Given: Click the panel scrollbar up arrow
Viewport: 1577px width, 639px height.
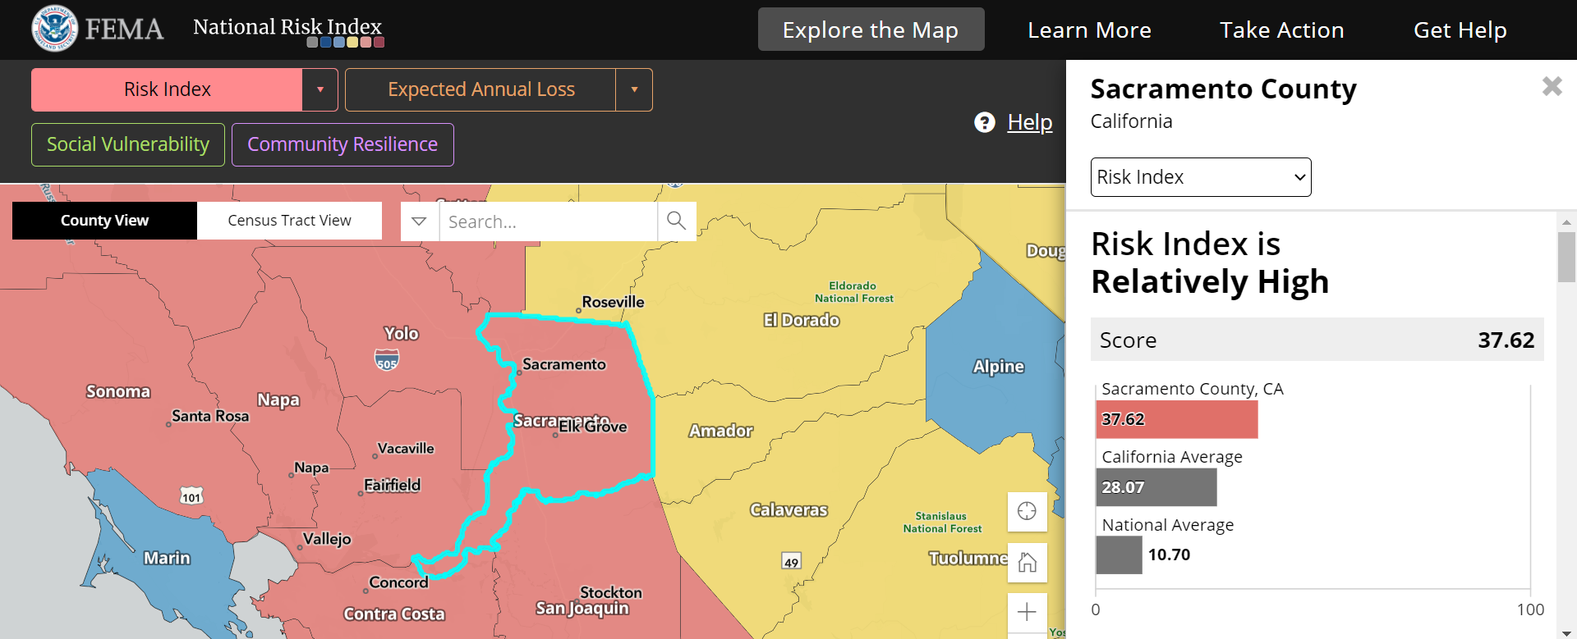Looking at the screenshot, I should click(1566, 221).
